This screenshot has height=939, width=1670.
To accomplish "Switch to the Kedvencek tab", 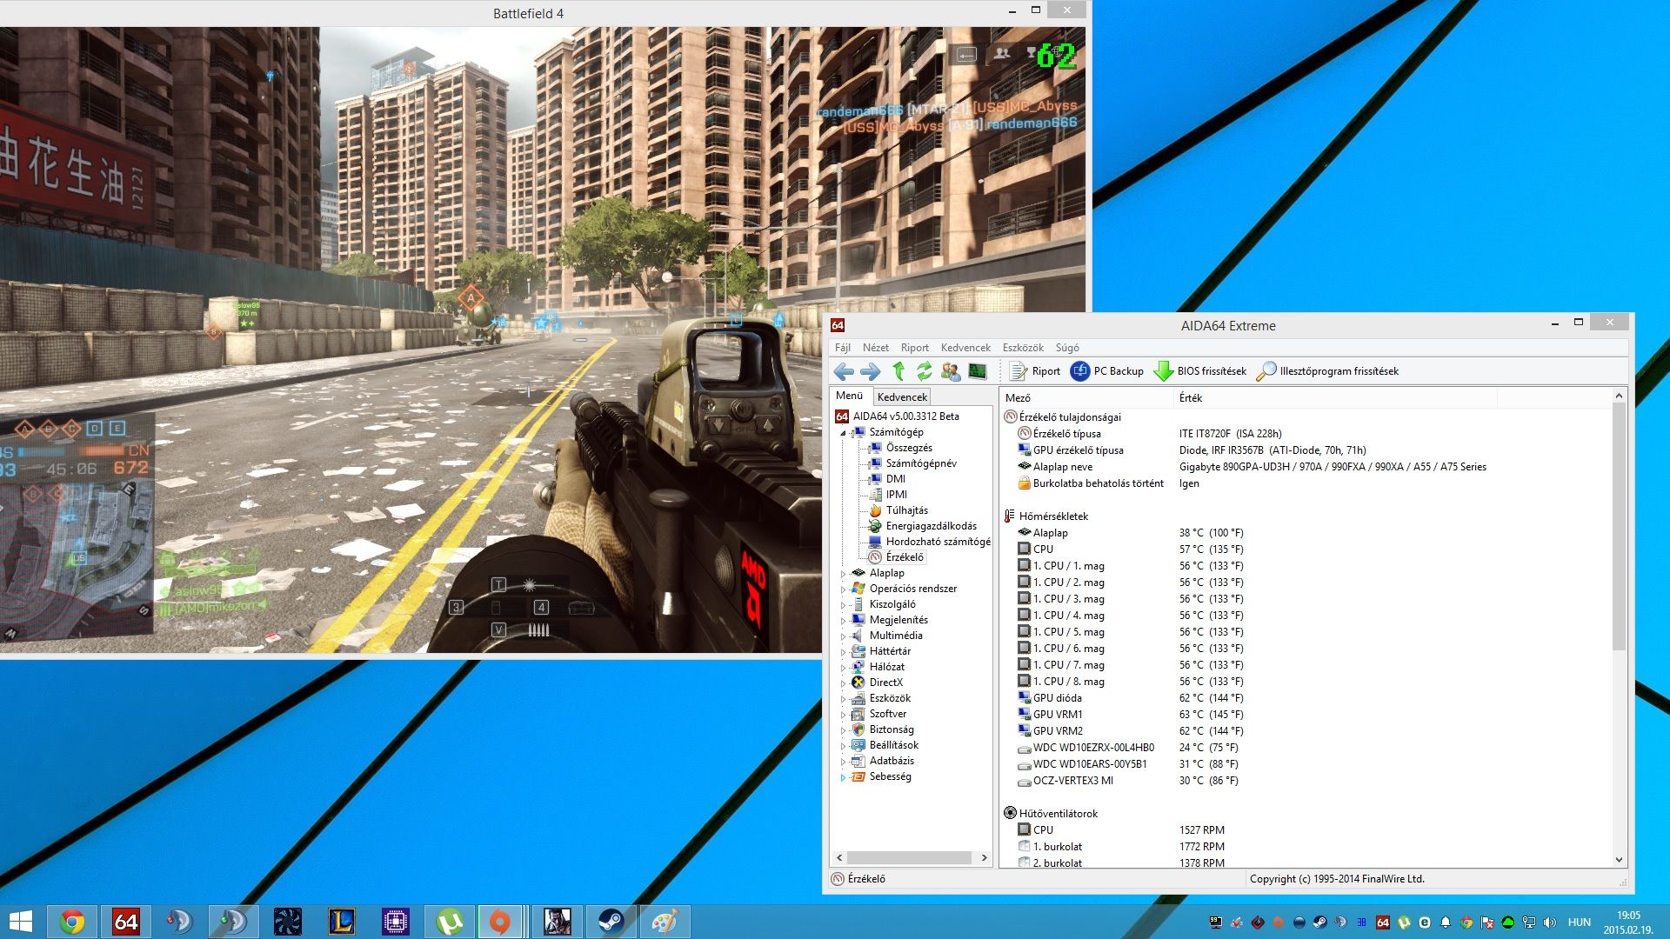I will click(x=902, y=397).
